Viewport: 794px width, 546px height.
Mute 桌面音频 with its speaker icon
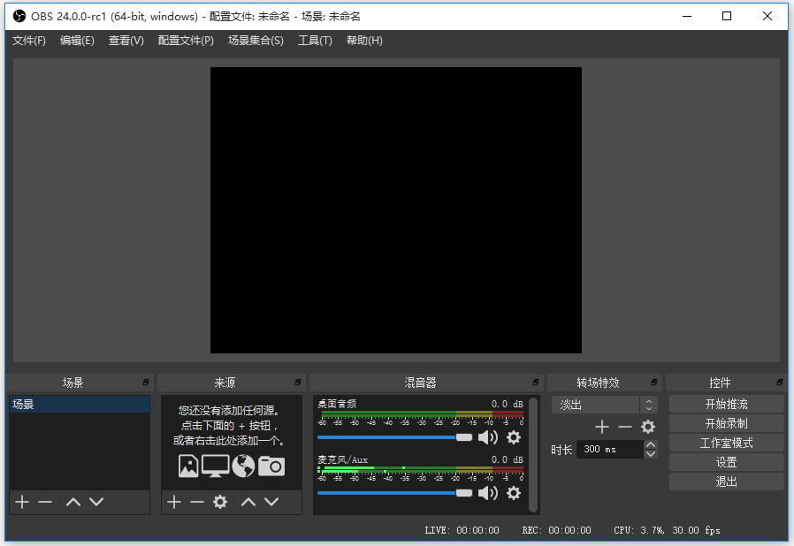click(487, 437)
